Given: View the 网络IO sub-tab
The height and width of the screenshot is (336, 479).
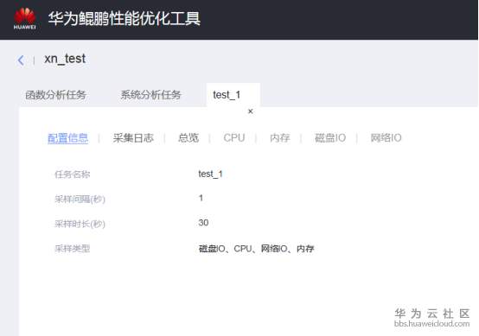Looking at the screenshot, I should click(386, 138).
